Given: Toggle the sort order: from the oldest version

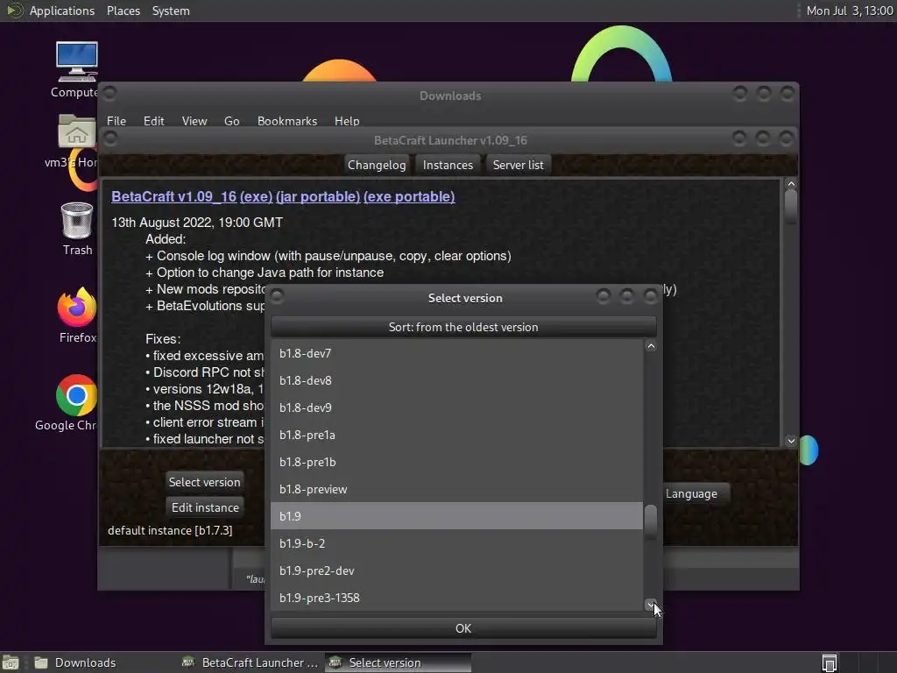Looking at the screenshot, I should pyautogui.click(x=463, y=327).
